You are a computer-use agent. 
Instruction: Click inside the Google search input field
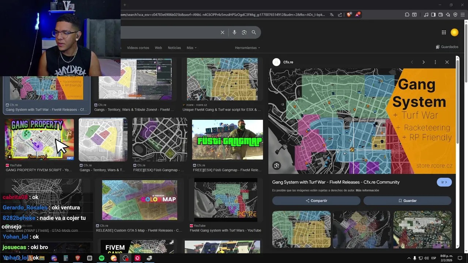[x=170, y=33]
